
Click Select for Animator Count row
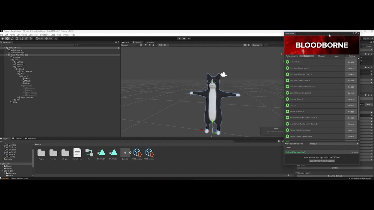[x=351, y=99]
